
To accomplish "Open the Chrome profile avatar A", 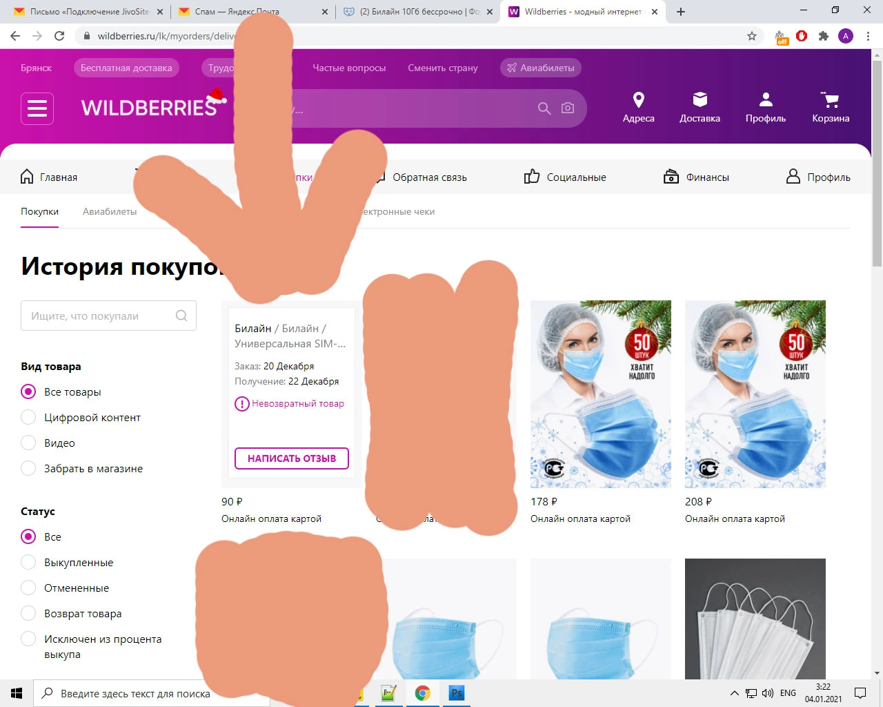I will (846, 36).
